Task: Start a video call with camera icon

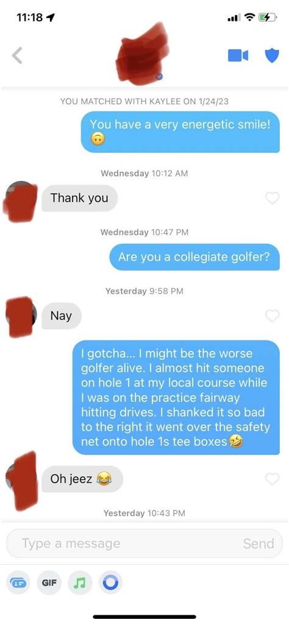Action: pos(238,55)
